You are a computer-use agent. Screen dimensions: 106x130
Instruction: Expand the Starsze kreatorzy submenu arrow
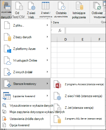tap(47, 84)
